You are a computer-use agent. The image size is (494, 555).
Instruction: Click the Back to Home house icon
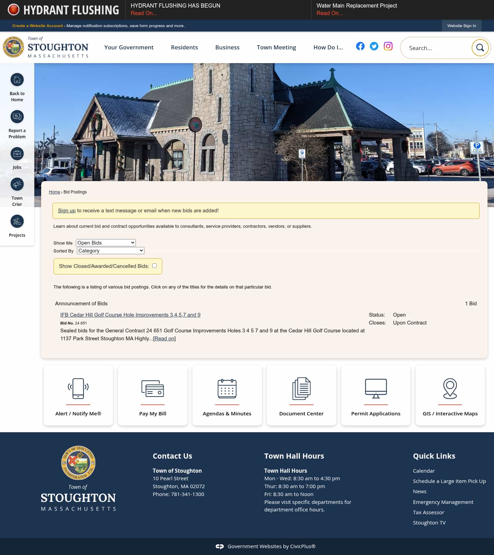(x=17, y=80)
